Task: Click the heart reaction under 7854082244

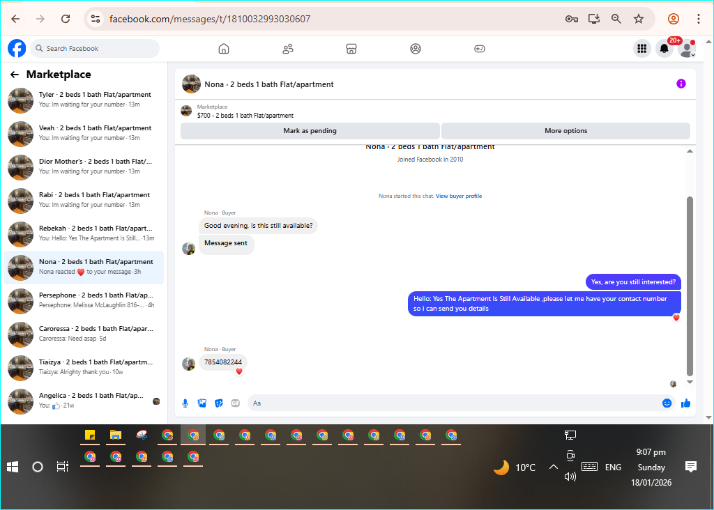Action: click(239, 371)
